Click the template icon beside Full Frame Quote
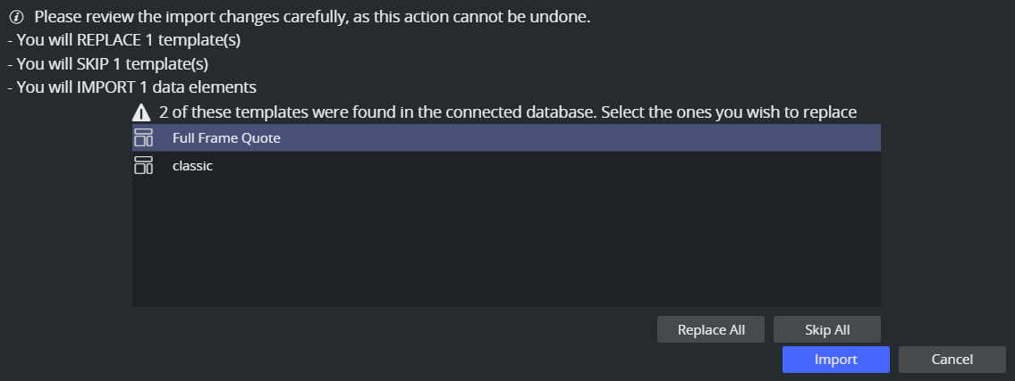Image resolution: width=1015 pixels, height=381 pixels. (x=143, y=138)
